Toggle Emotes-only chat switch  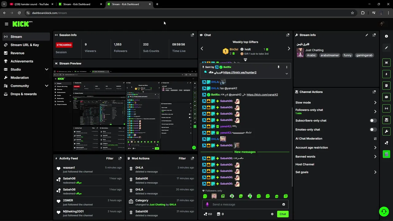373,130
